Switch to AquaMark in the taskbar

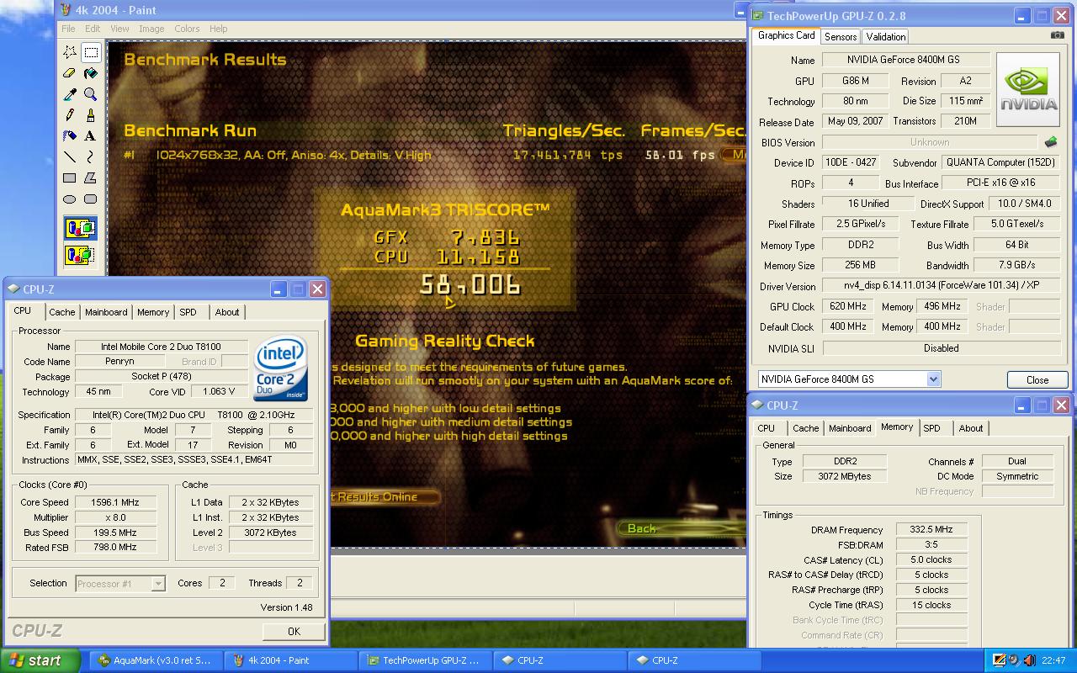click(x=157, y=660)
